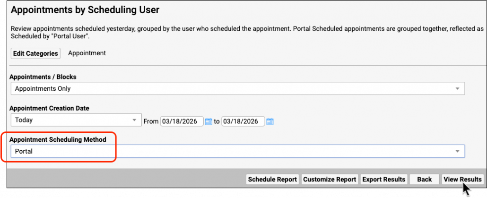Select the To date input field

point(243,121)
